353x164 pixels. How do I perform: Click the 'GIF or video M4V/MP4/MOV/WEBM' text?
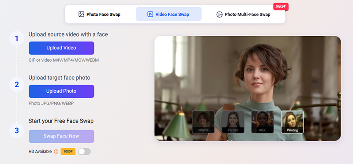point(64,60)
